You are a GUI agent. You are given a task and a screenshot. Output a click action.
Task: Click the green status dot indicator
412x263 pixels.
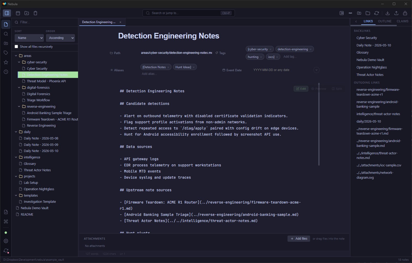point(6,233)
